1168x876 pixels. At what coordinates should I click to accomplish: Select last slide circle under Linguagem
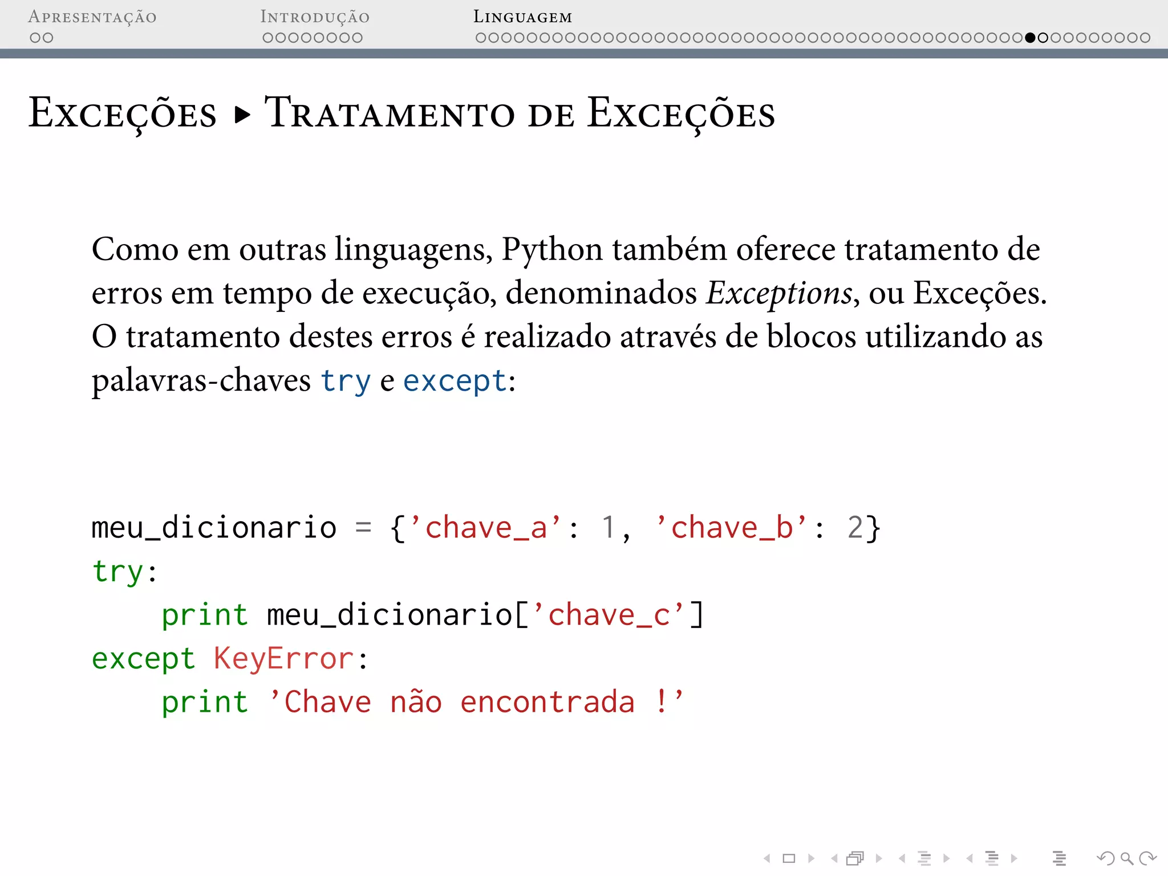[x=1145, y=38]
